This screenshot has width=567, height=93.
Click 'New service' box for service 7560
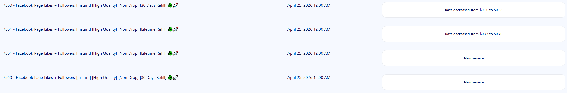(x=474, y=82)
